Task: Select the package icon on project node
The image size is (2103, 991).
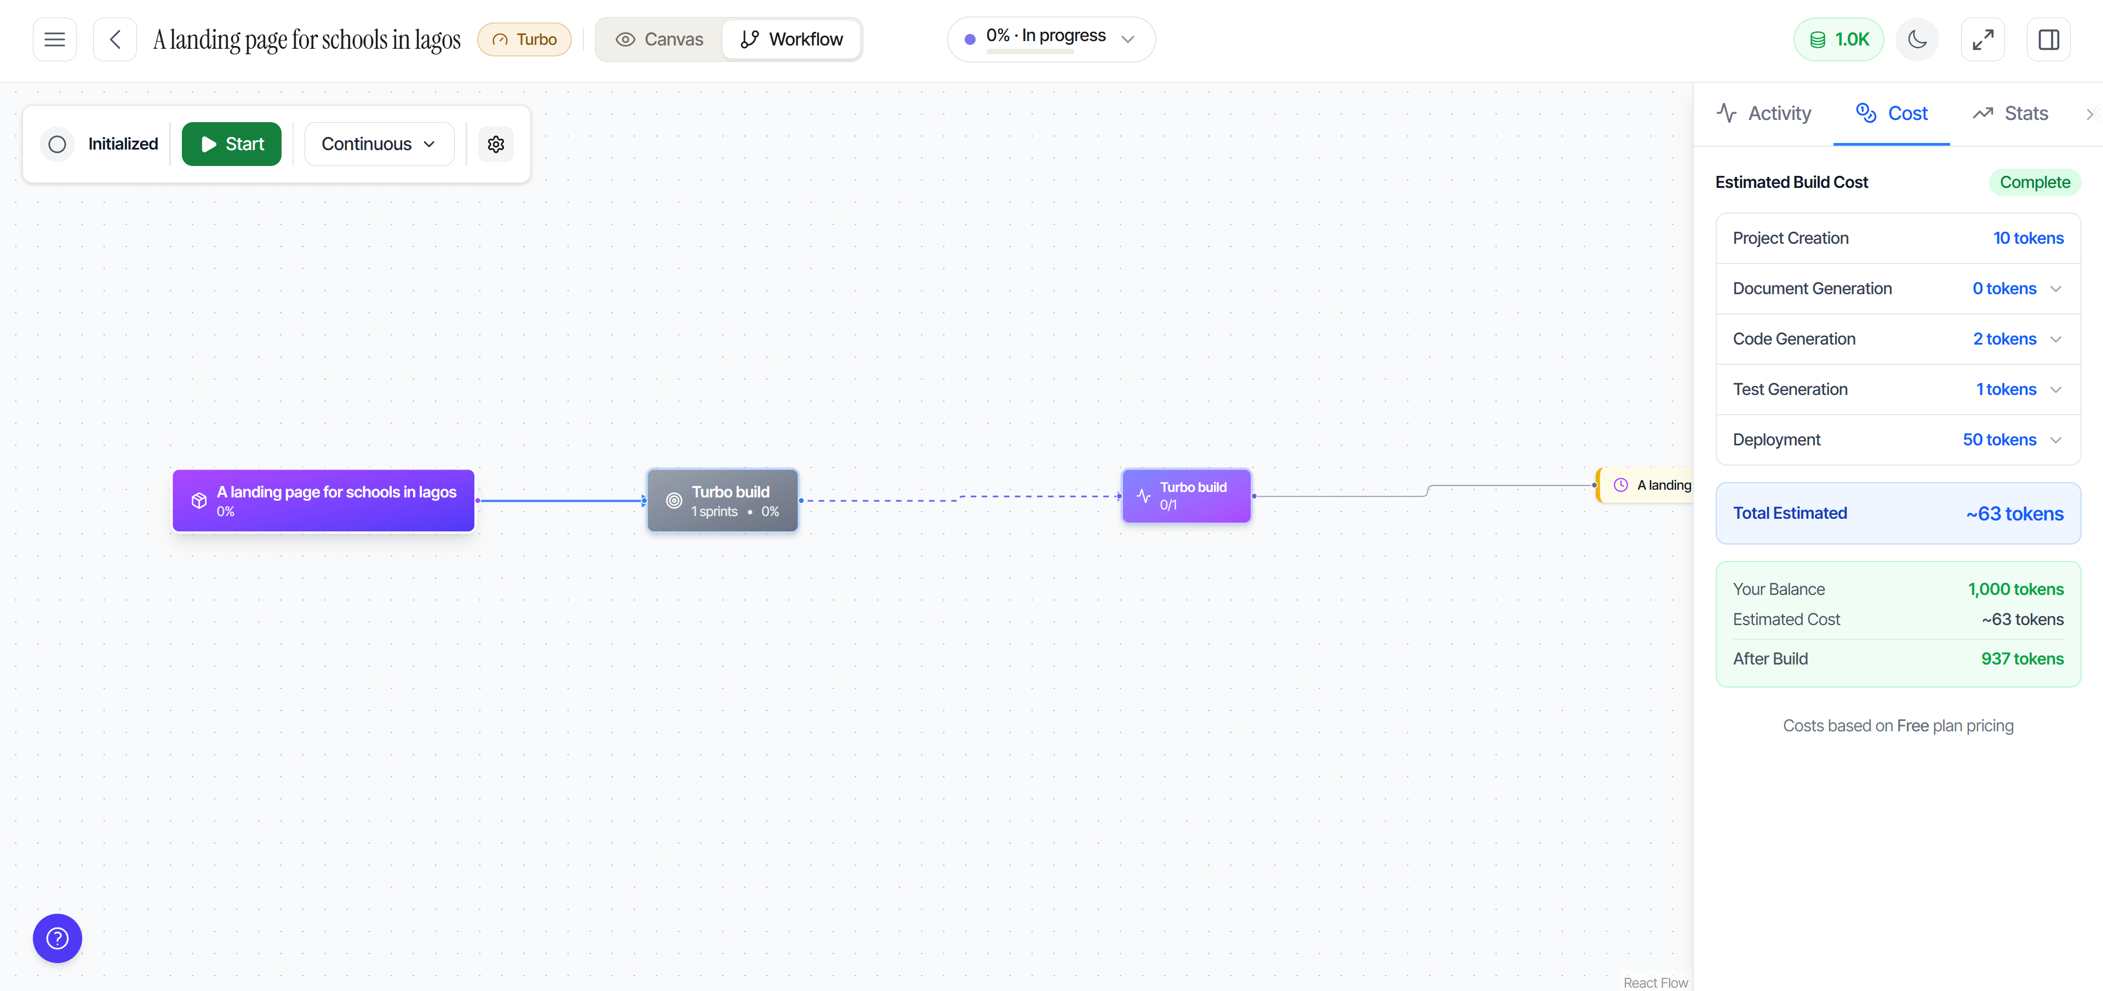Action: pyautogui.click(x=199, y=500)
